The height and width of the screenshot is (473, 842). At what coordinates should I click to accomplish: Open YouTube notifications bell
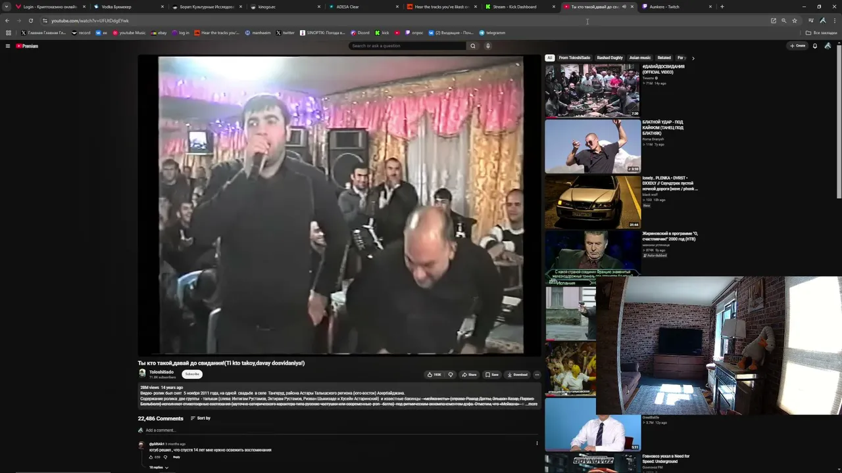[x=815, y=46]
